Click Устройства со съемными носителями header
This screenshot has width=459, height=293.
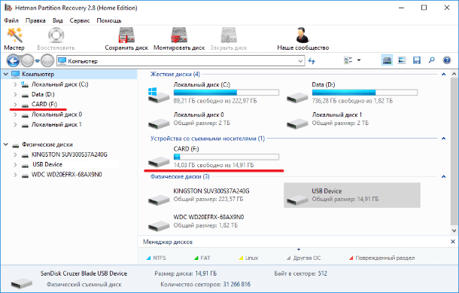tap(208, 139)
